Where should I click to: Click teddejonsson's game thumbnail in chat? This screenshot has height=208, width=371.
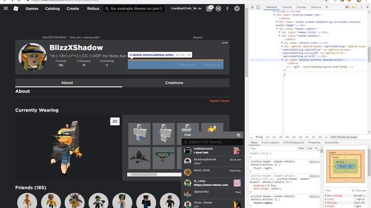coord(237,150)
